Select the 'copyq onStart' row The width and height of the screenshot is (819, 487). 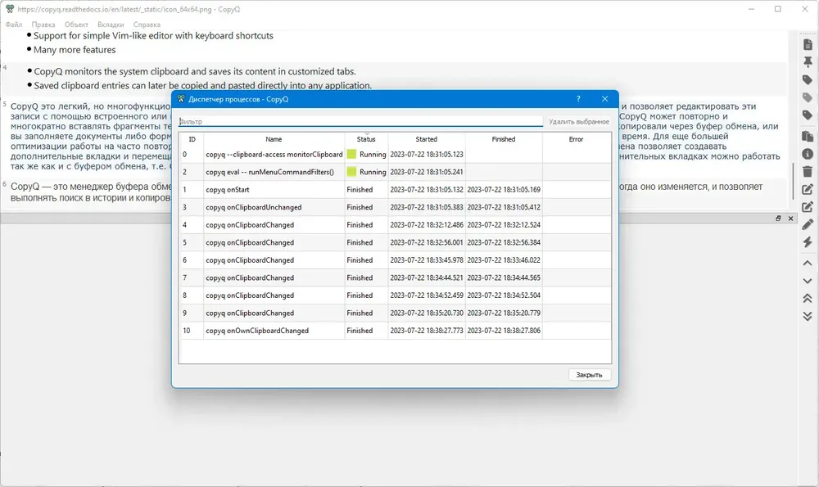coord(395,189)
